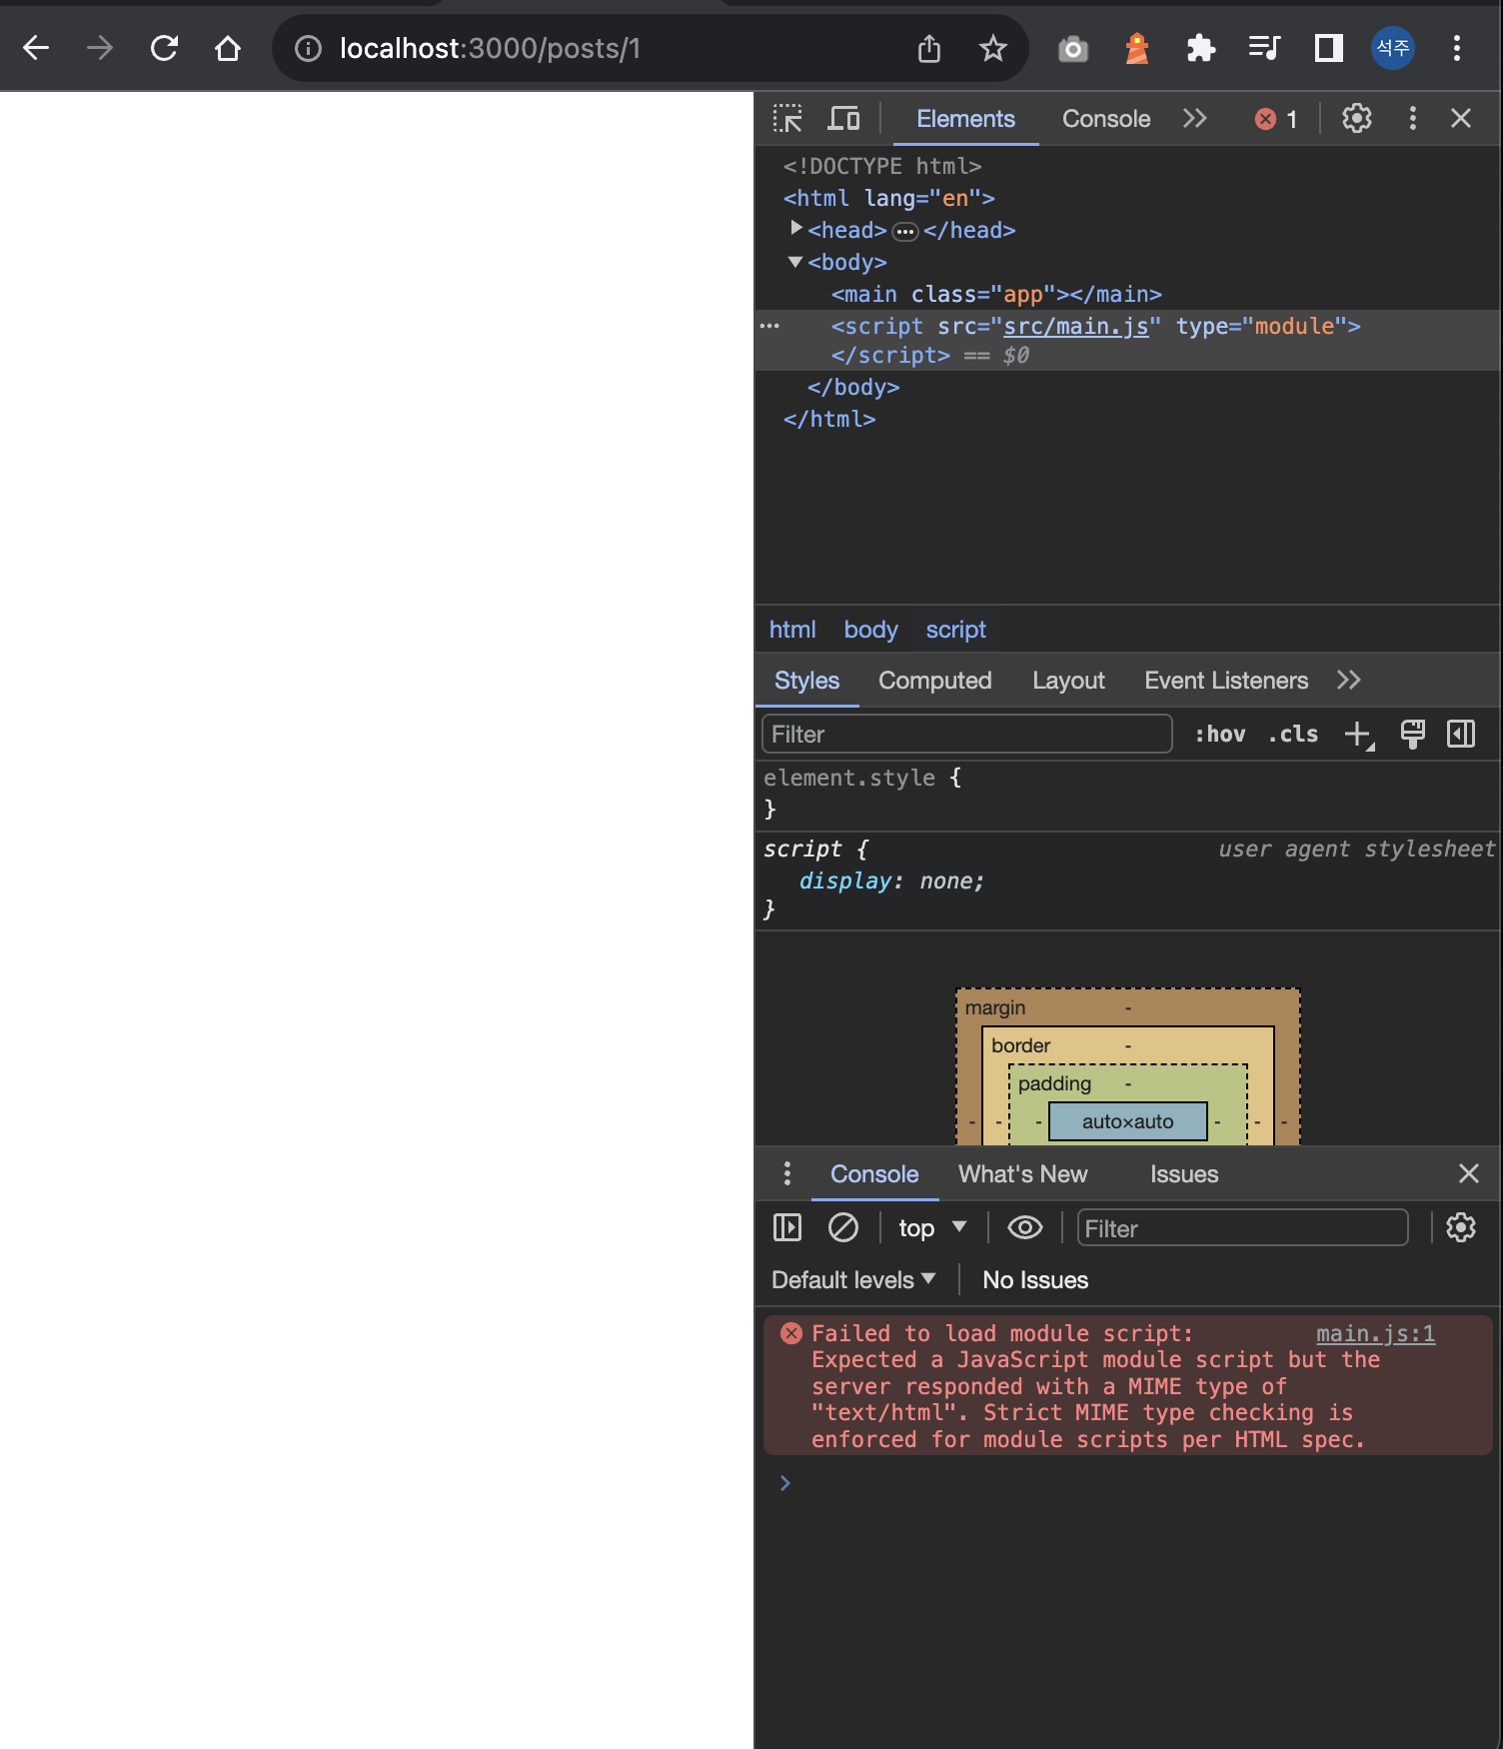Toggle the browser side panel
This screenshot has height=1749, width=1503.
(x=1329, y=48)
